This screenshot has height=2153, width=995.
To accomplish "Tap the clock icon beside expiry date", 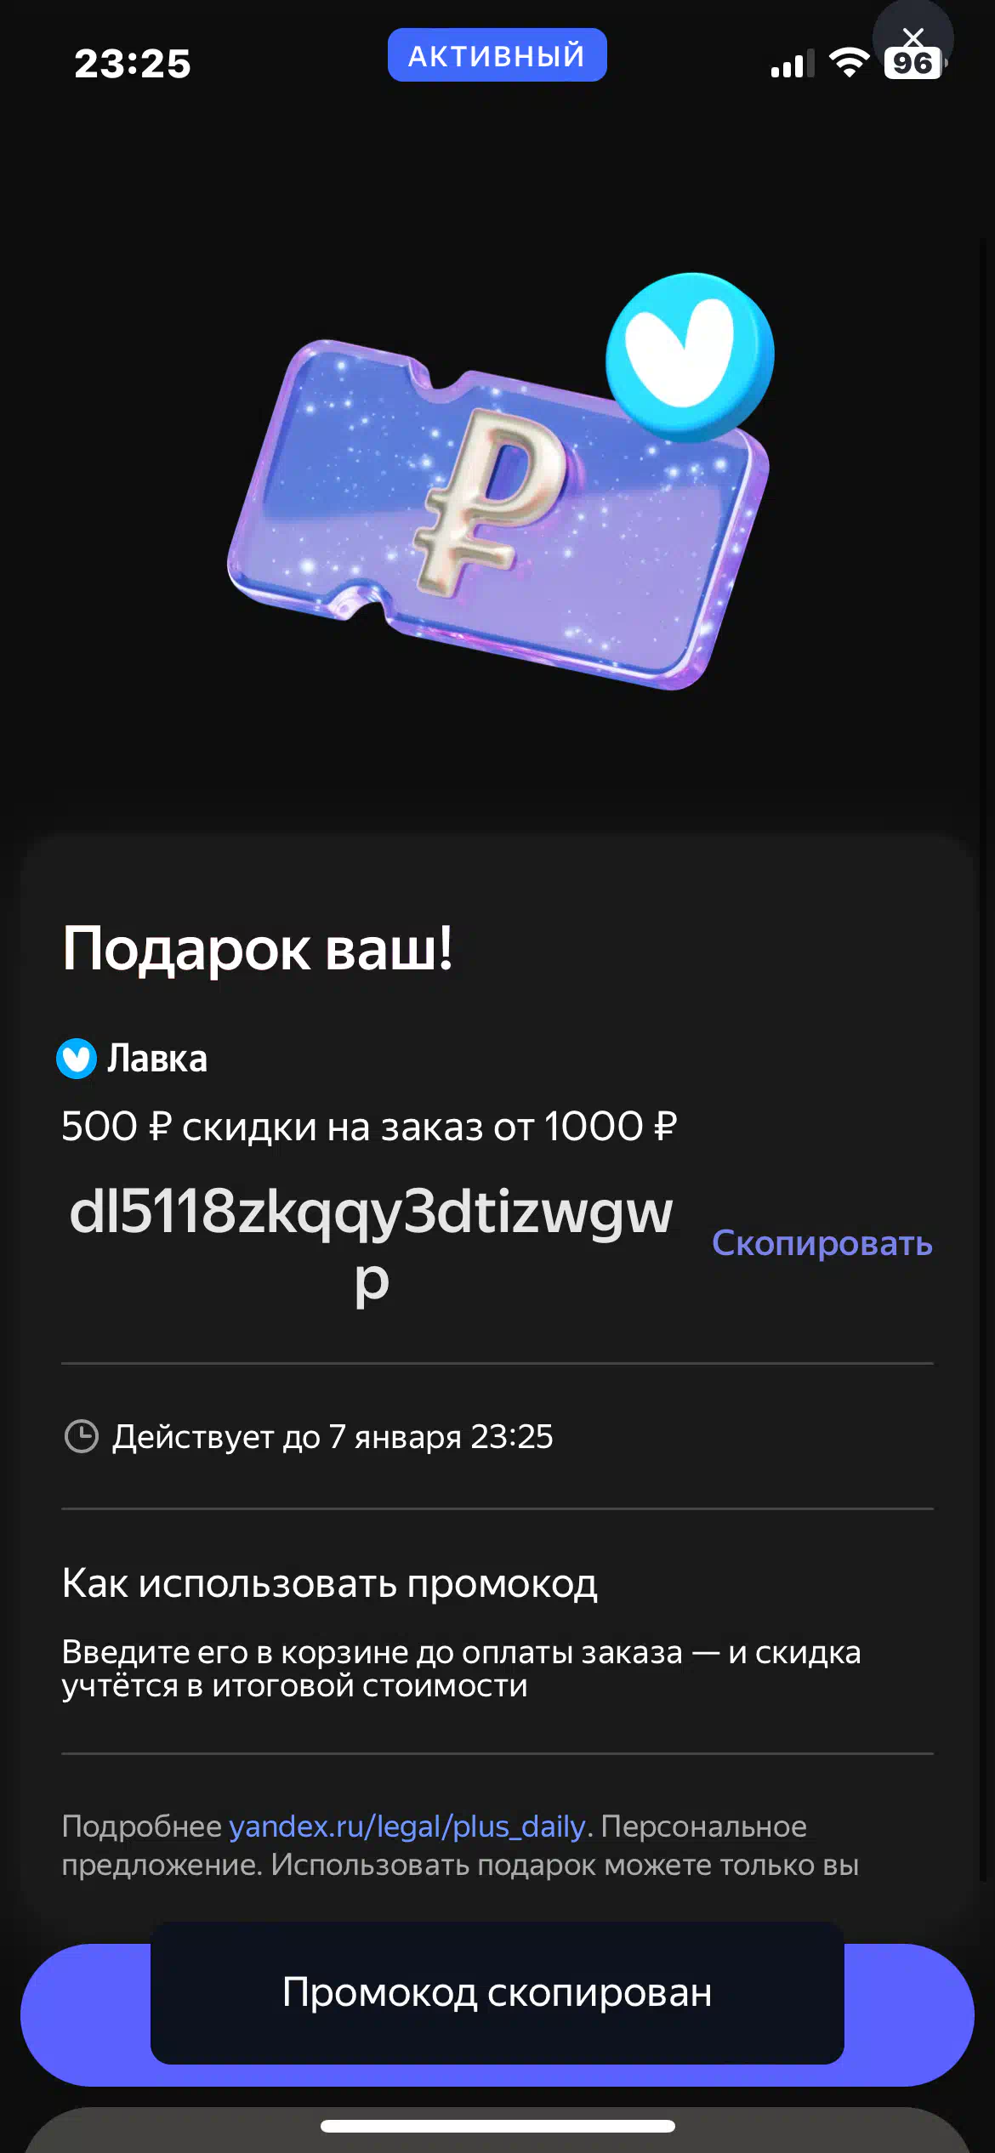I will click(82, 1436).
